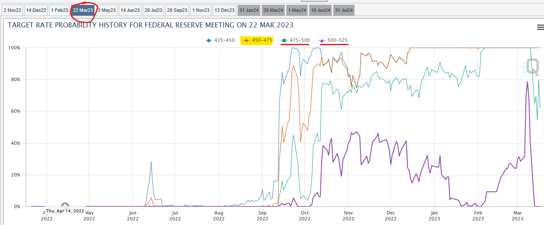
Task: Hide the 450-475 highlighted legend series
Action: click(x=257, y=41)
